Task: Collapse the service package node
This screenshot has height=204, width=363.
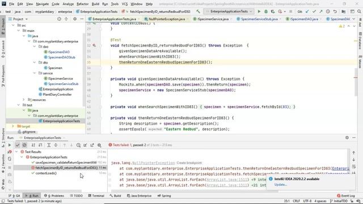Action: [35, 73]
